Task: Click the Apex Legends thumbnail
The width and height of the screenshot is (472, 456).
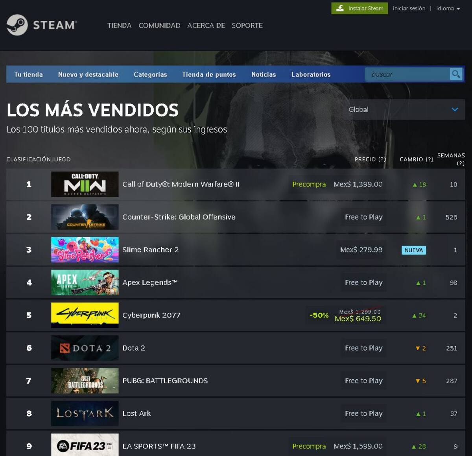Action: [x=85, y=282]
